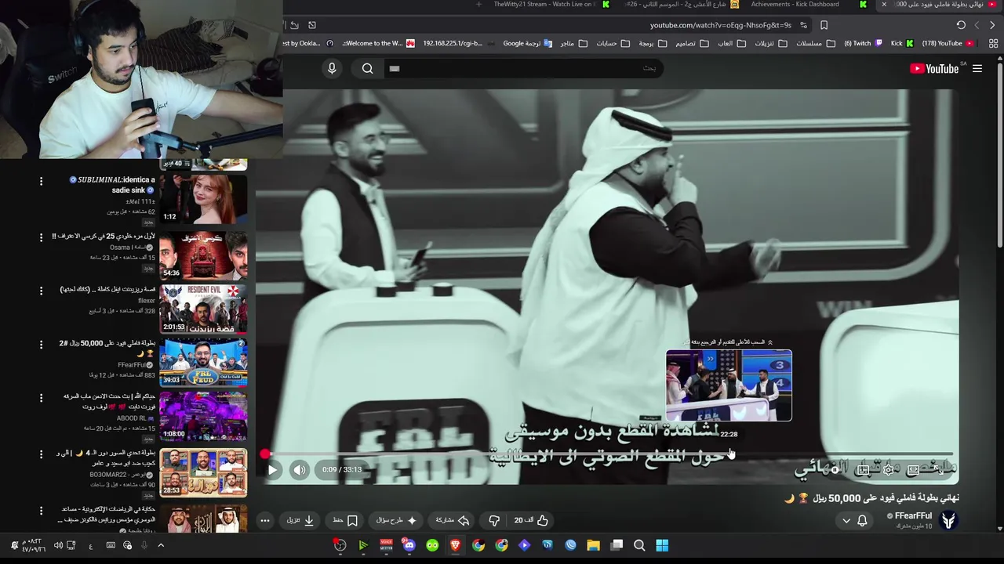Click the Save (حفظ) button
1004x564 pixels.
[346, 520]
